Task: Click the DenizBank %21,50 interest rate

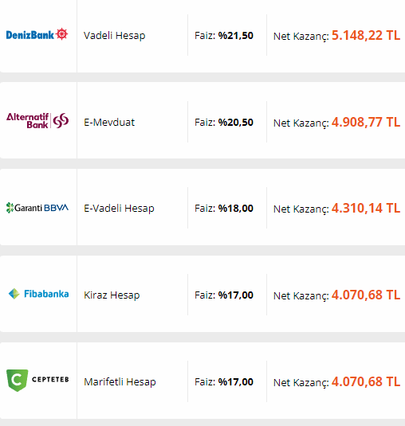Action: click(x=236, y=36)
